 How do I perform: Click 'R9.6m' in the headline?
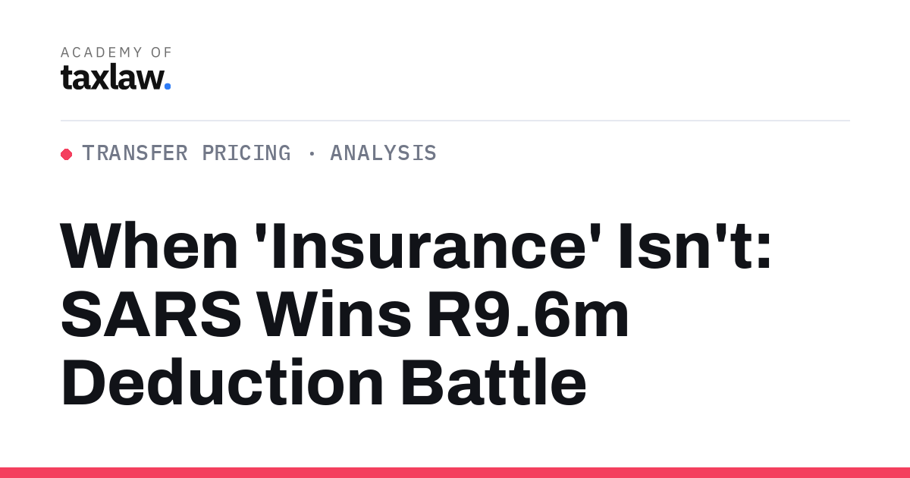pos(529,316)
